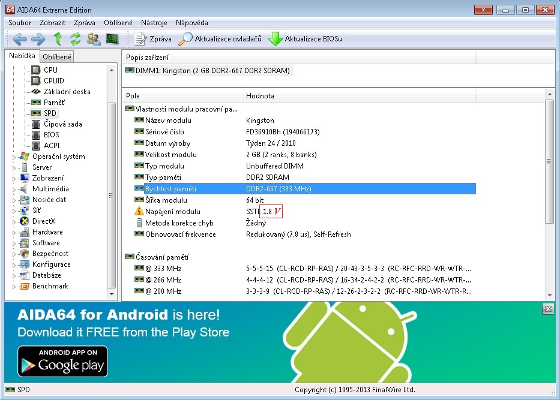This screenshot has height=400, width=560.
Task: Click the Multimédia speaker icon
Action: coord(25,189)
